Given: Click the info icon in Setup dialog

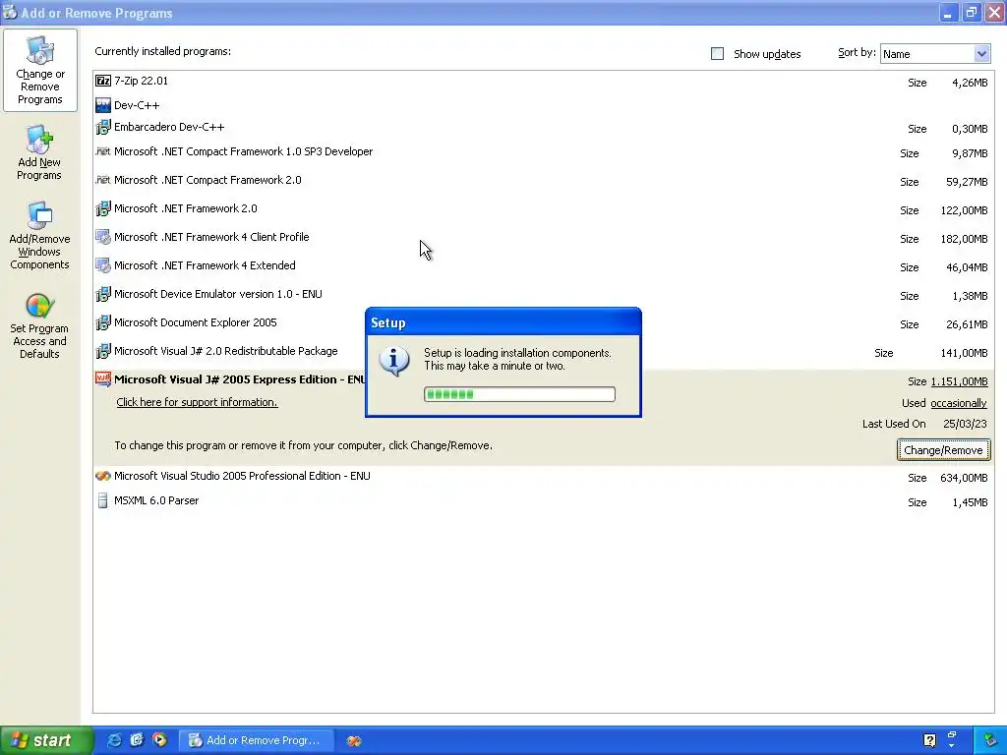Looking at the screenshot, I should 394,362.
